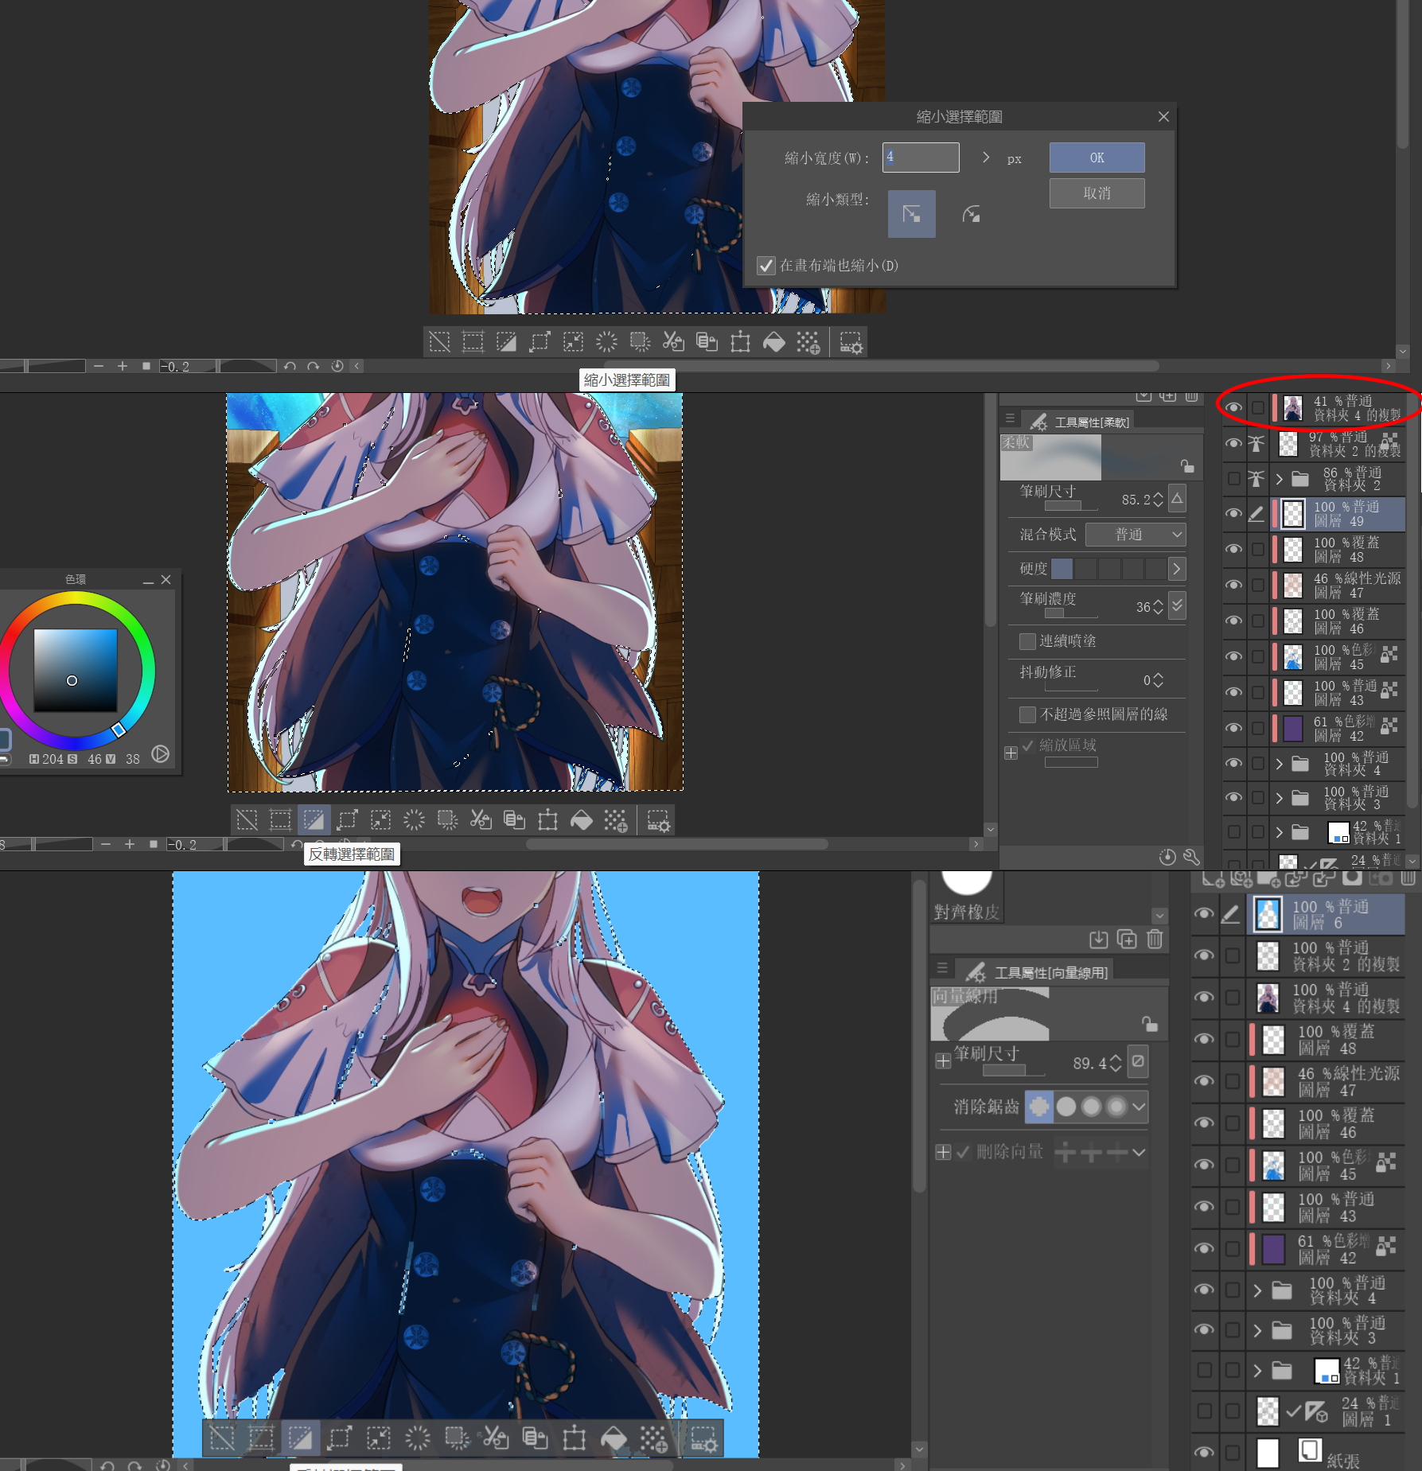Click Shrink selection icon in top canvas launcher
1422x1471 pixels.
[573, 342]
